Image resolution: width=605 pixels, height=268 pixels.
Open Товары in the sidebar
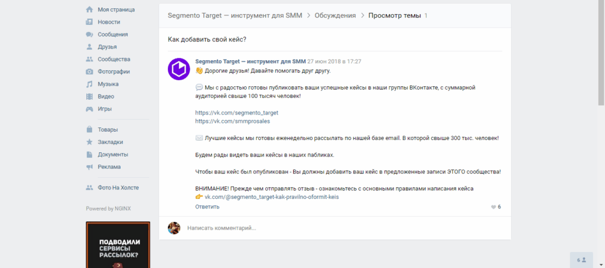click(108, 129)
